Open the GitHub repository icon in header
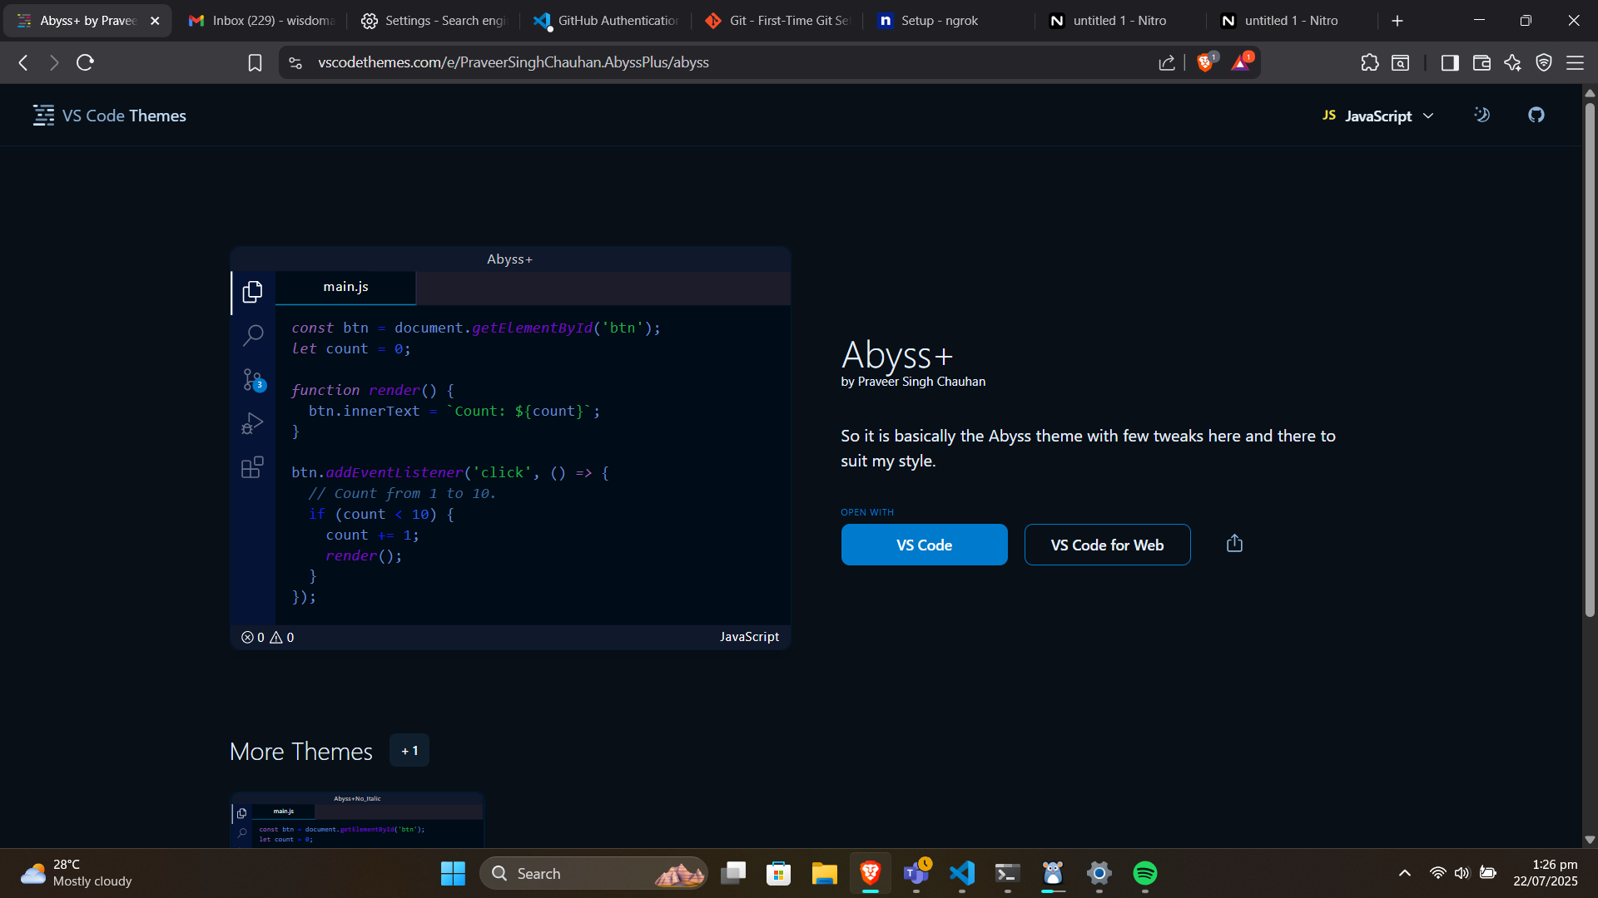This screenshot has width=1598, height=898. (x=1536, y=116)
